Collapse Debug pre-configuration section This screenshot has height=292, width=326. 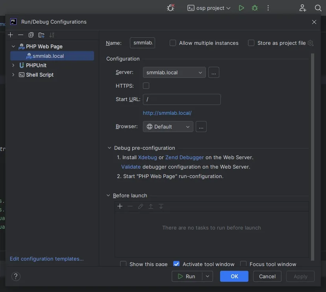coord(109,148)
